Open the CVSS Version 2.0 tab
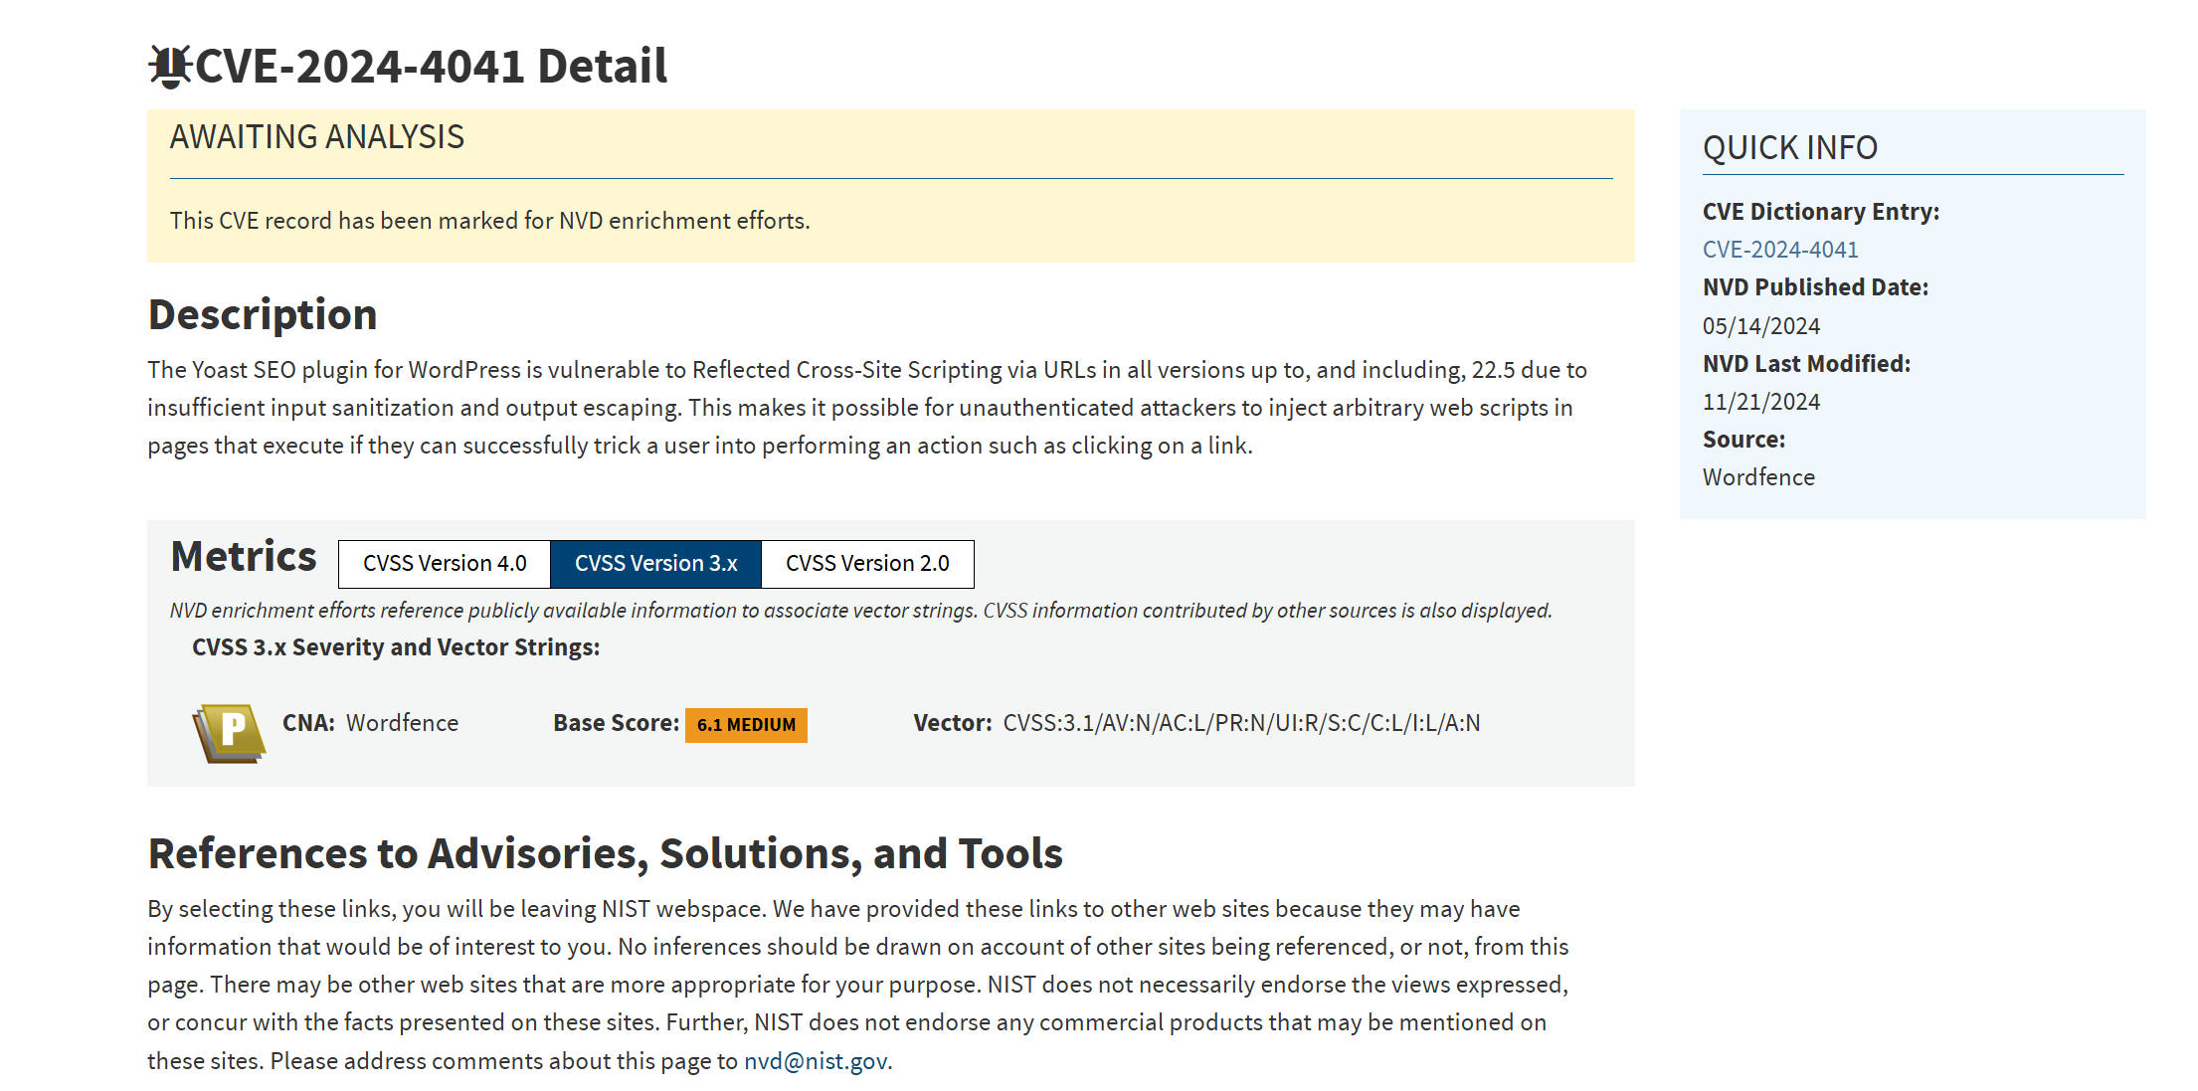Viewport: 2198px width, 1091px height. click(867, 564)
